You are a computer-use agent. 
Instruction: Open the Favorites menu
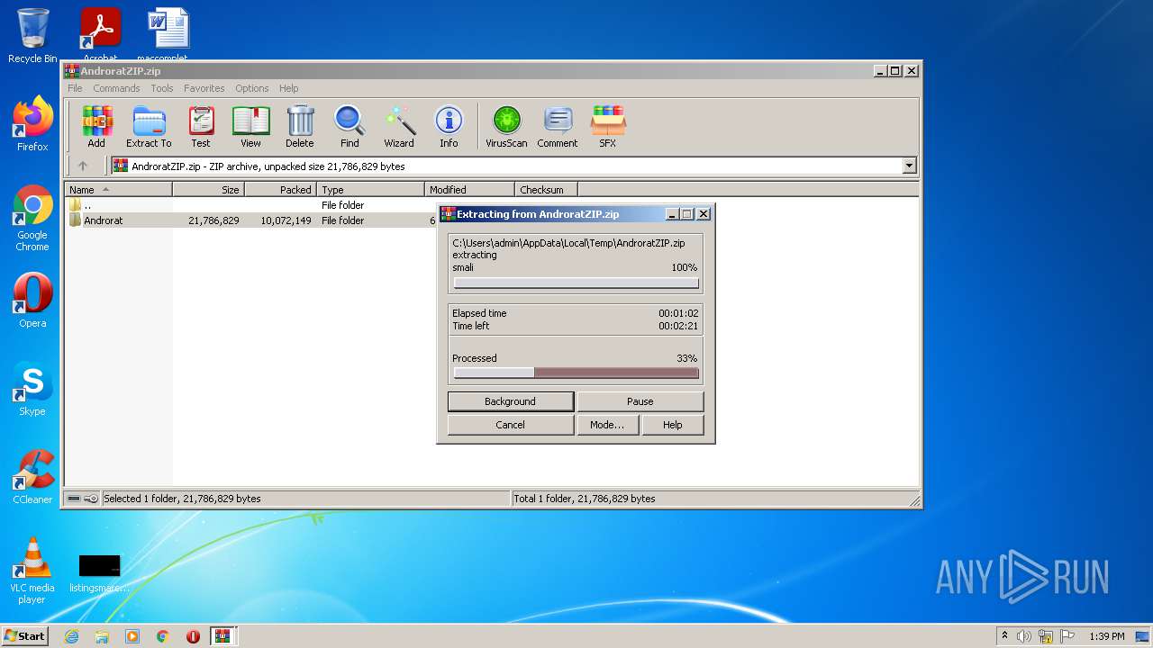204,88
